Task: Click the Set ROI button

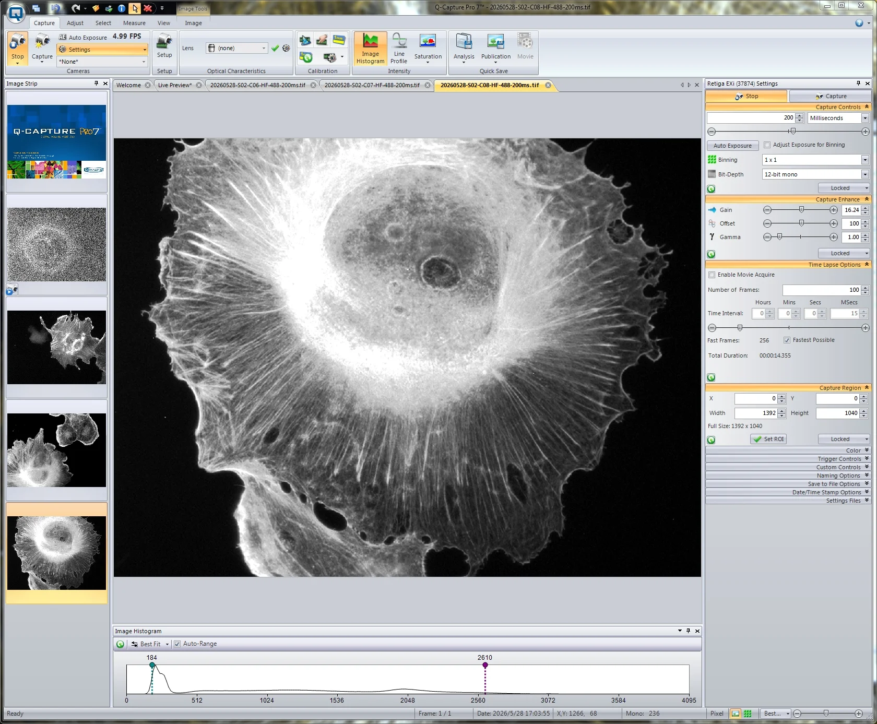Action: [x=768, y=440]
